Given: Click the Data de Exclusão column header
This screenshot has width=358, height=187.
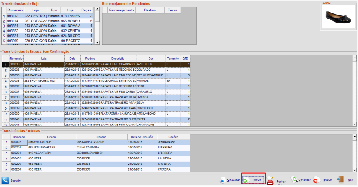Looking at the screenshot, I should [141, 137].
